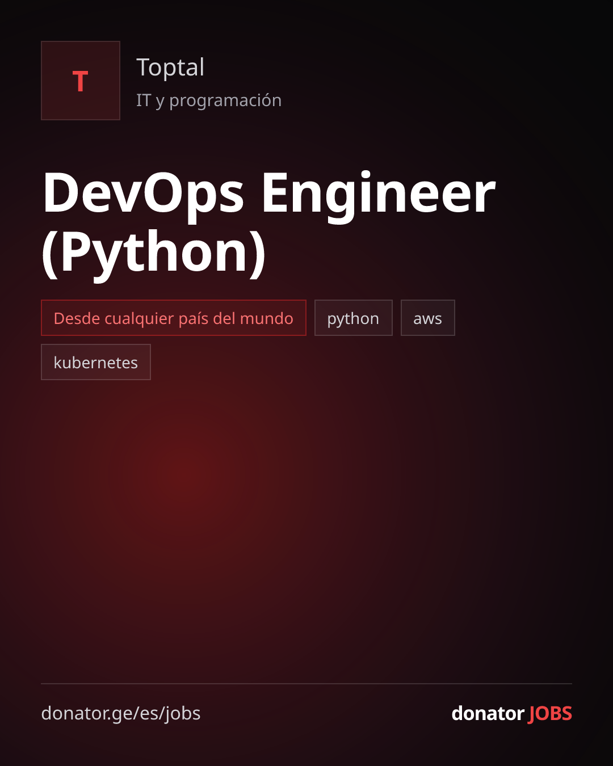Choose the kubernetes skill tag
This screenshot has height=766, width=613.
tap(96, 362)
